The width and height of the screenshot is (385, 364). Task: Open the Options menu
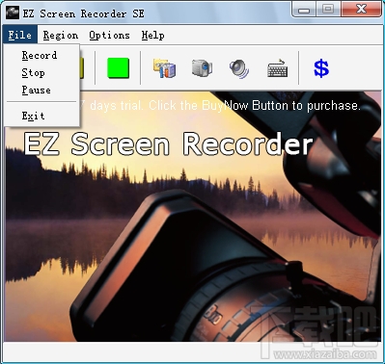tap(109, 35)
